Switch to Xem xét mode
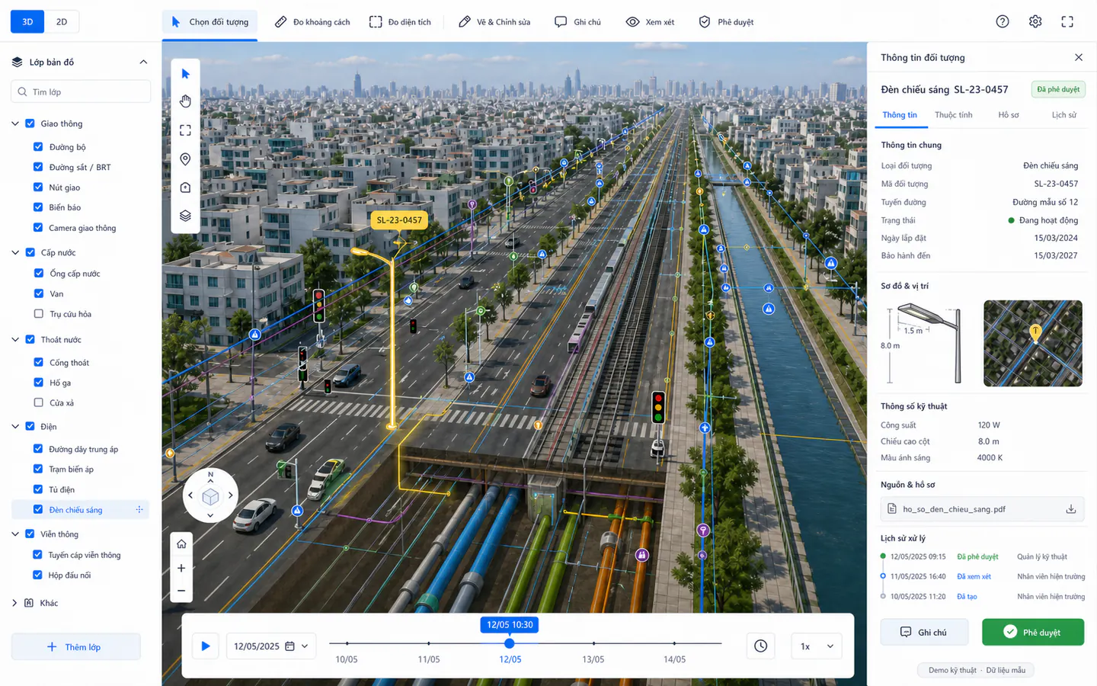This screenshot has width=1097, height=686. 650,22
